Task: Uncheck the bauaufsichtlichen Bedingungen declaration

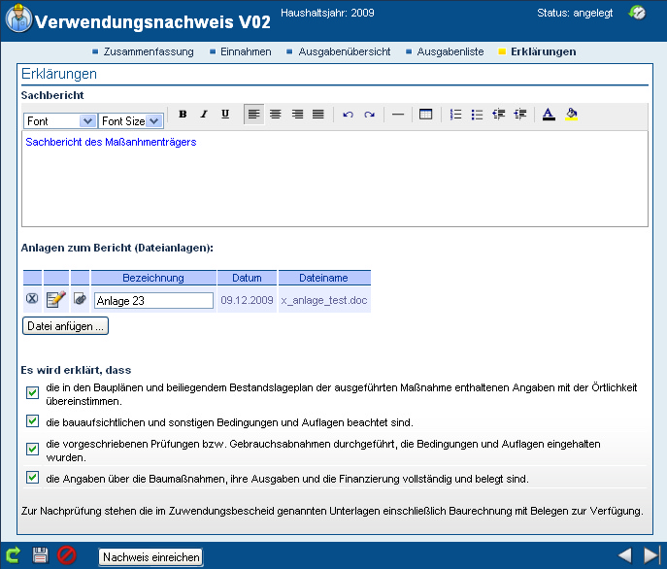Action: [x=32, y=420]
